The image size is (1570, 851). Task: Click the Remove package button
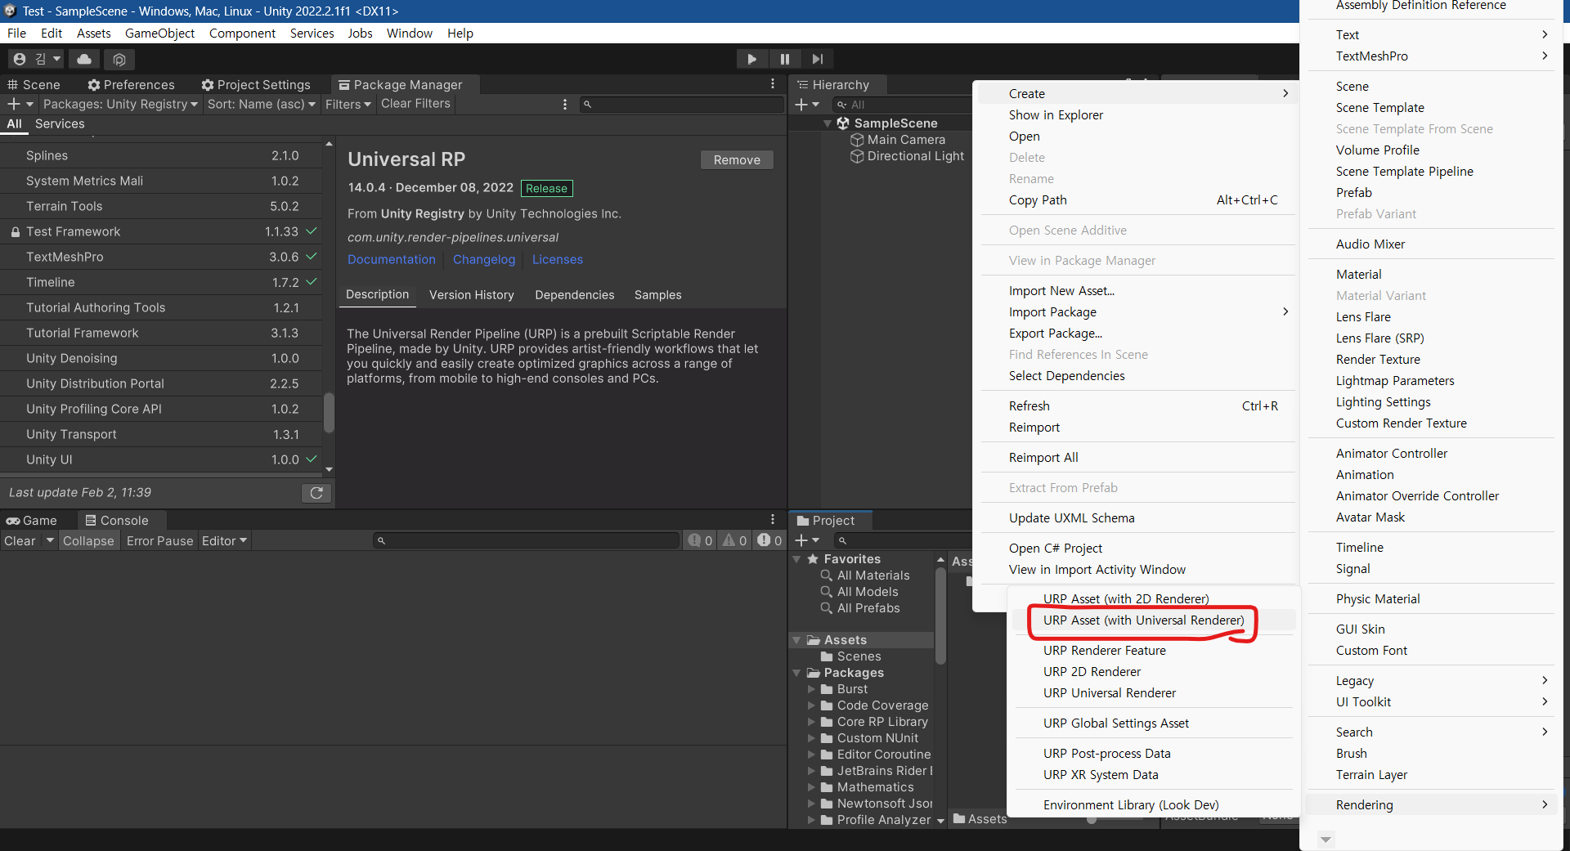pyautogui.click(x=737, y=160)
